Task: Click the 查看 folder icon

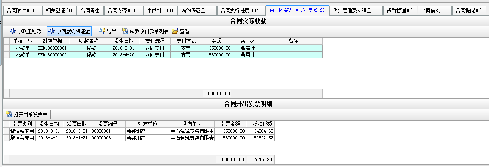Action: pos(175,31)
